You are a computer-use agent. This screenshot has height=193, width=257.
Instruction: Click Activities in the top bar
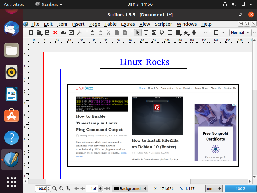(14, 4)
